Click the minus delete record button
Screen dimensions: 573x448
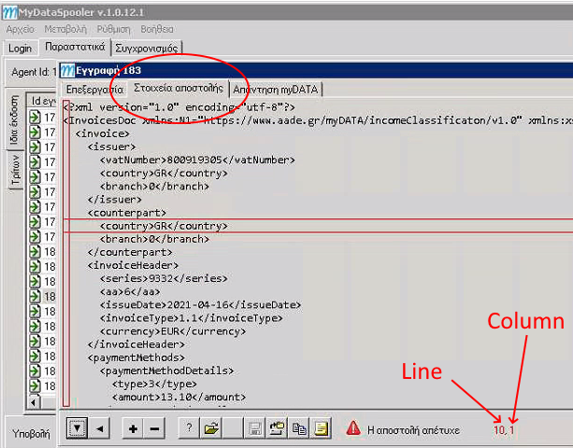(x=154, y=428)
